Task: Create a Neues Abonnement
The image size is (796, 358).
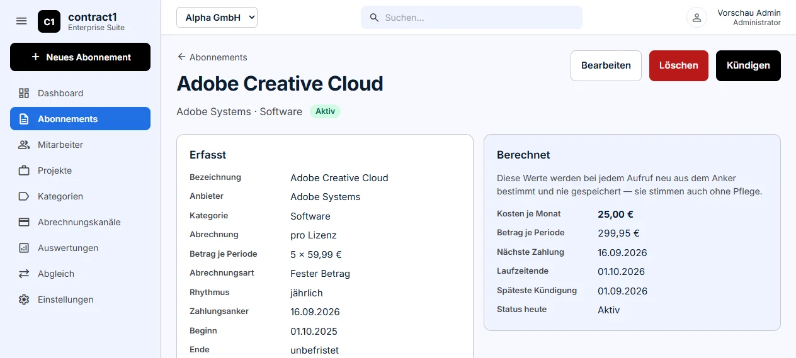Action: (x=80, y=57)
